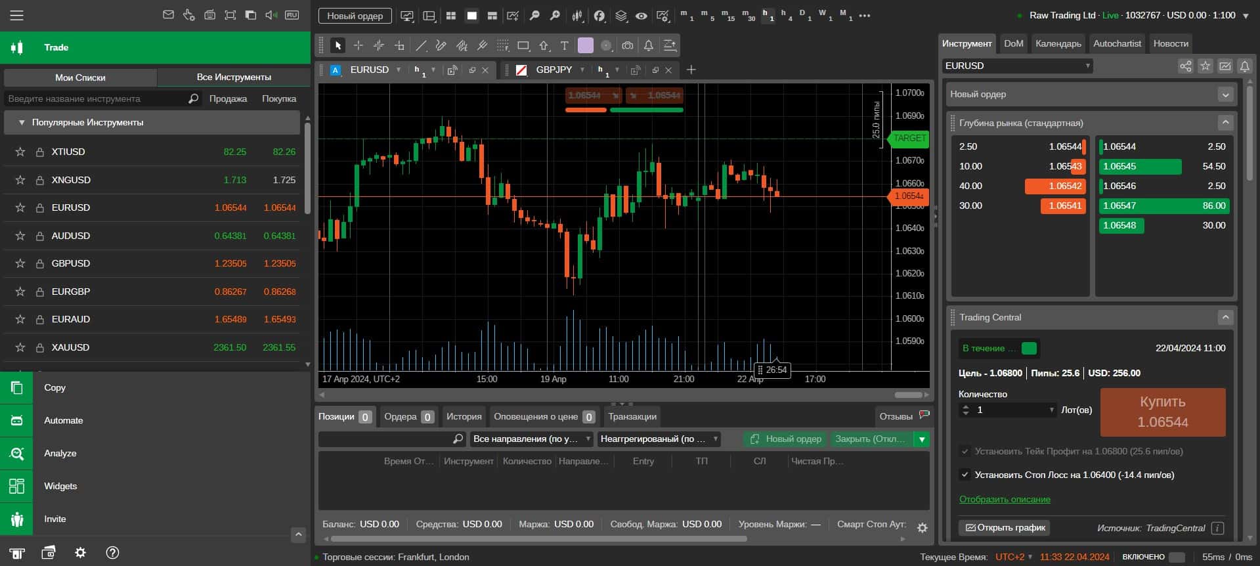Open chart type candlestick selector
The image size is (1260, 566).
click(x=578, y=15)
